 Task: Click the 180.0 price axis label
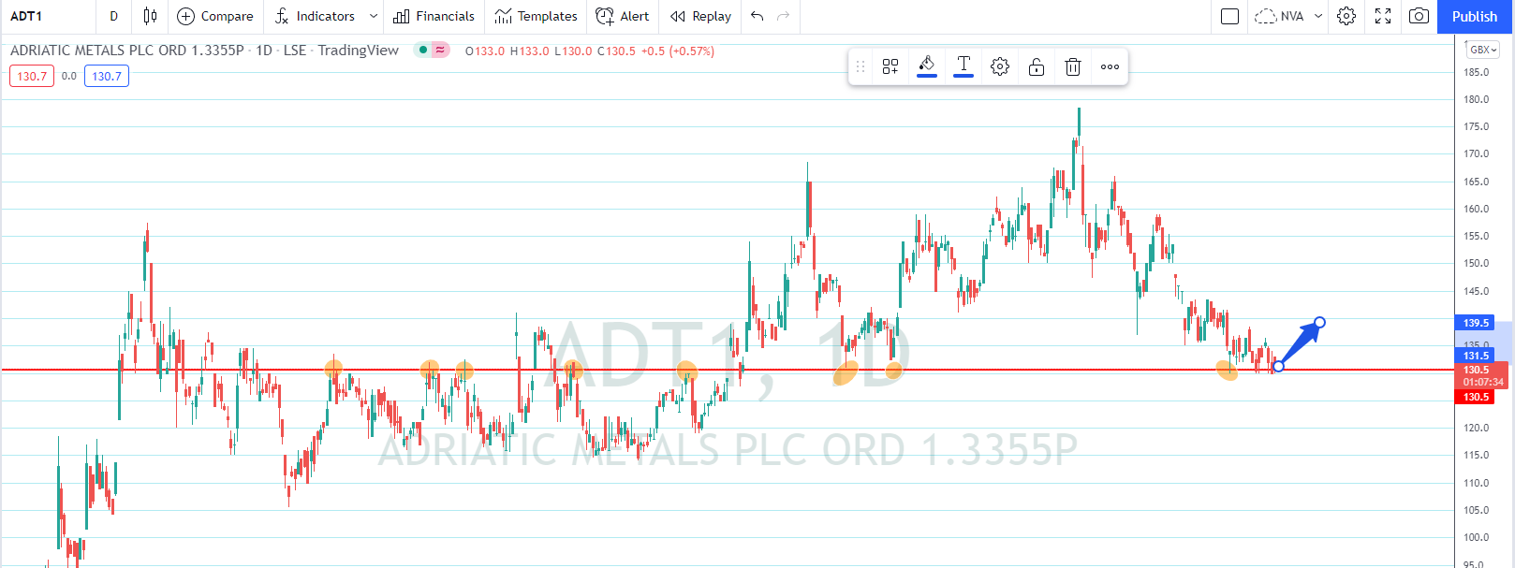coord(1477,99)
